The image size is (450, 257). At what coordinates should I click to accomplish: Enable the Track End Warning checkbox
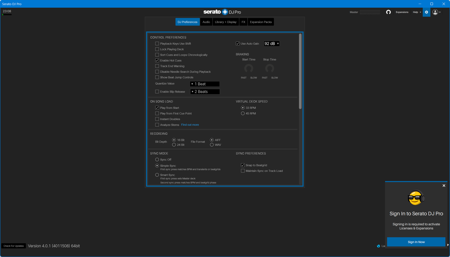click(x=157, y=66)
